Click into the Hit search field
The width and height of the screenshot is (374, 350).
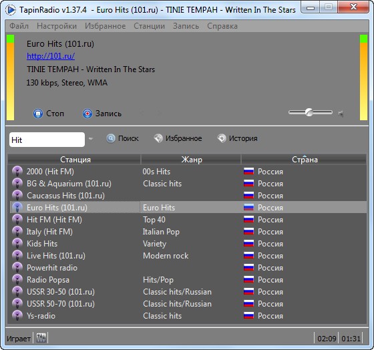pyautogui.click(x=47, y=140)
